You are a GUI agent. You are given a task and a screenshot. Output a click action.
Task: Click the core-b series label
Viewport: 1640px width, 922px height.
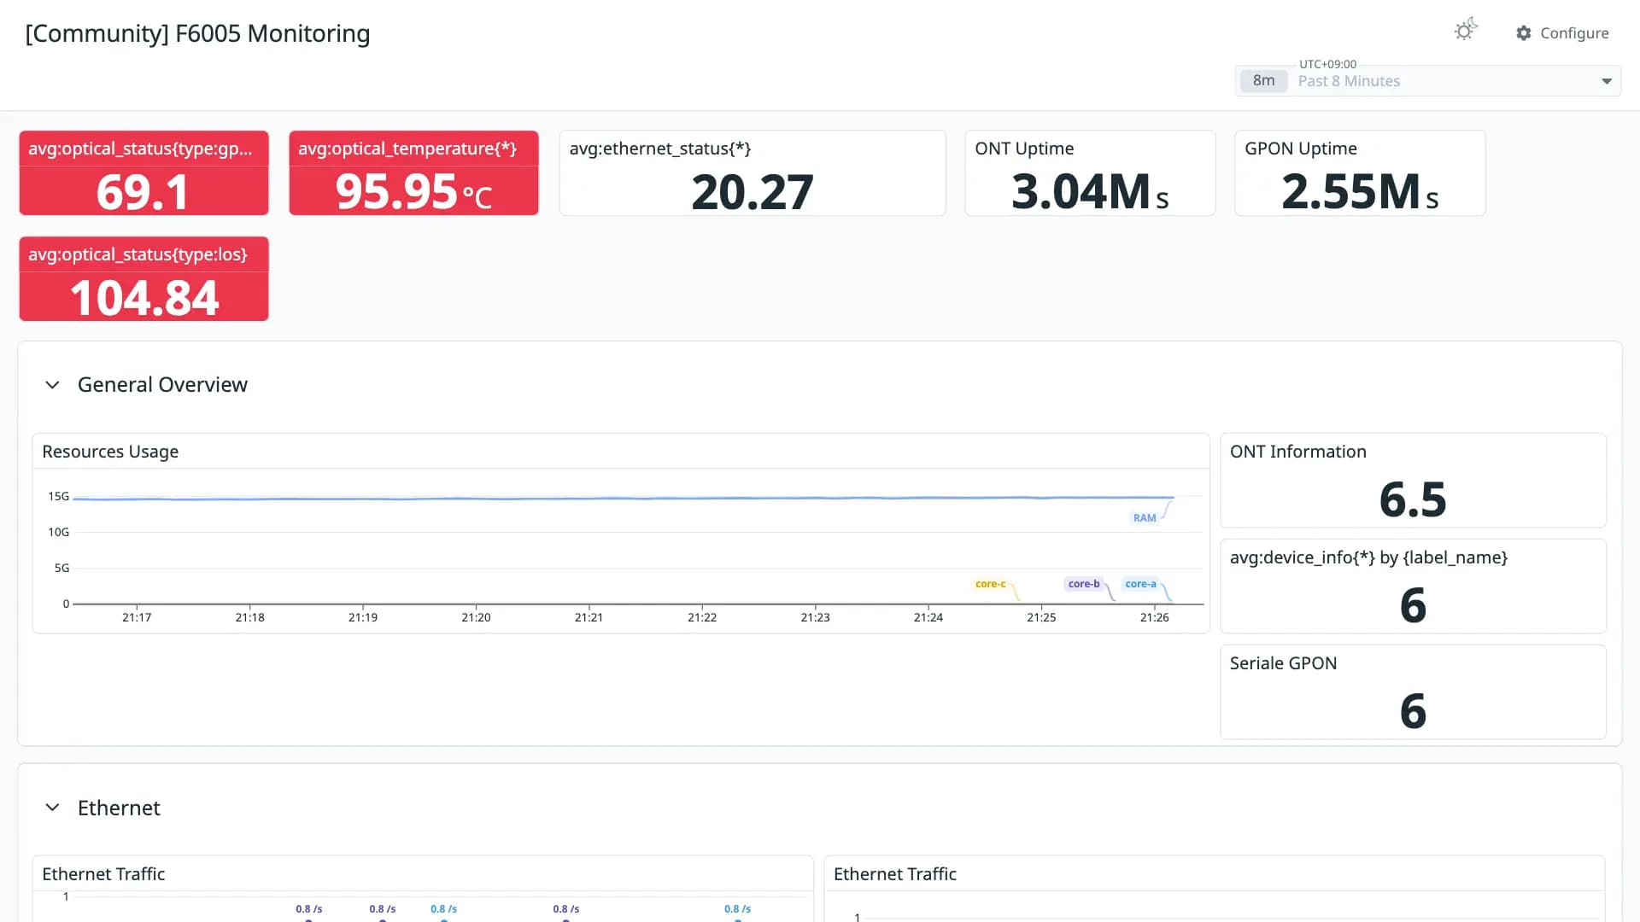[x=1084, y=584]
